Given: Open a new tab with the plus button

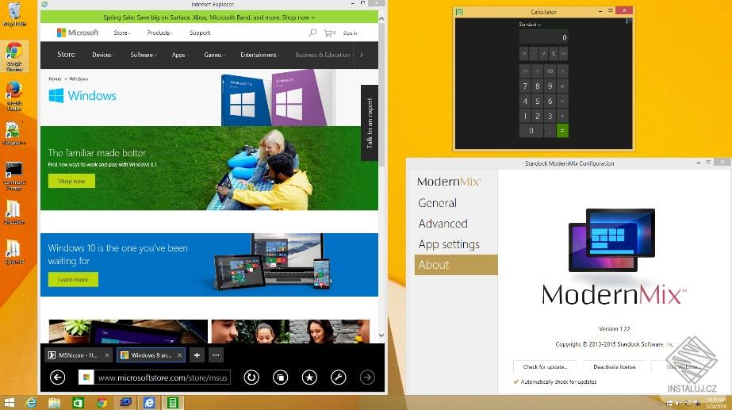Looking at the screenshot, I should point(197,355).
